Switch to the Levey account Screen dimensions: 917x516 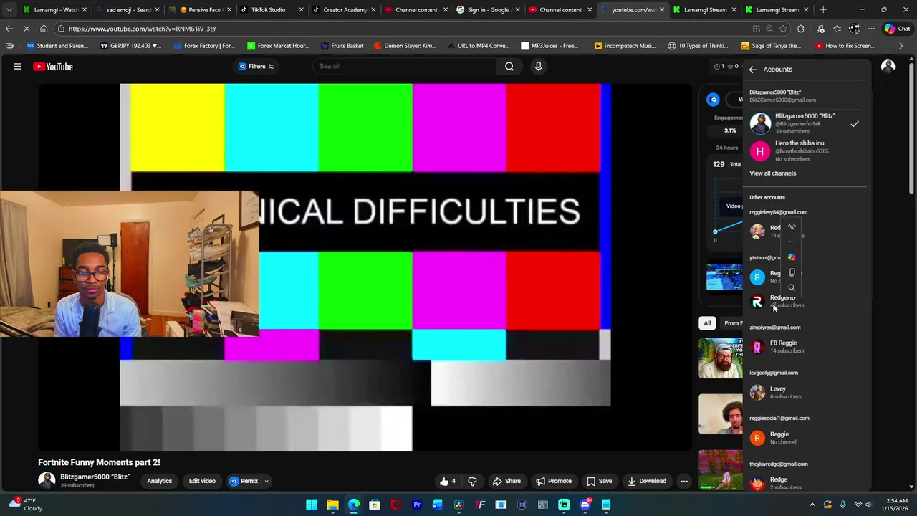click(x=805, y=392)
